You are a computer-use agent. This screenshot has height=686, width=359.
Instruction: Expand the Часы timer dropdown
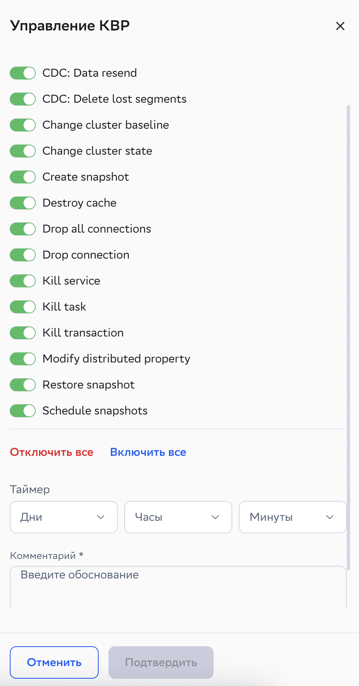pyautogui.click(x=178, y=517)
